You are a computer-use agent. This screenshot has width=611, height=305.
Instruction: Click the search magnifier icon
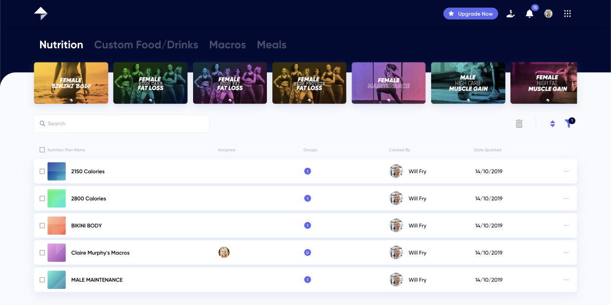pos(43,123)
